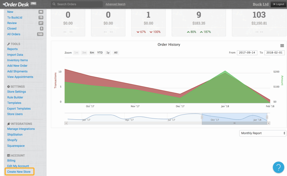Open Manage Integrations menu item
The width and height of the screenshot is (287, 176).
pyautogui.click(x=21, y=129)
